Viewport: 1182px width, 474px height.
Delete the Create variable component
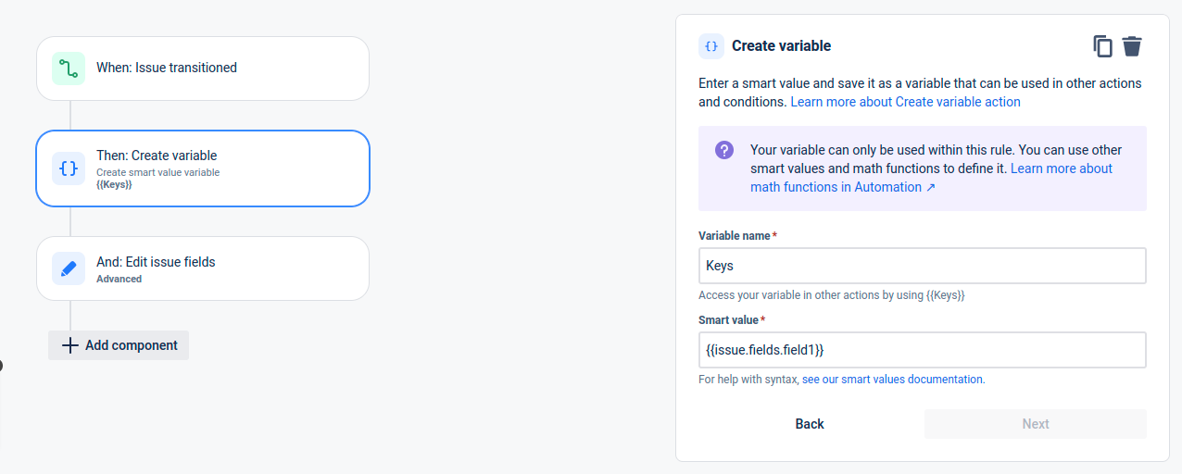point(1132,46)
